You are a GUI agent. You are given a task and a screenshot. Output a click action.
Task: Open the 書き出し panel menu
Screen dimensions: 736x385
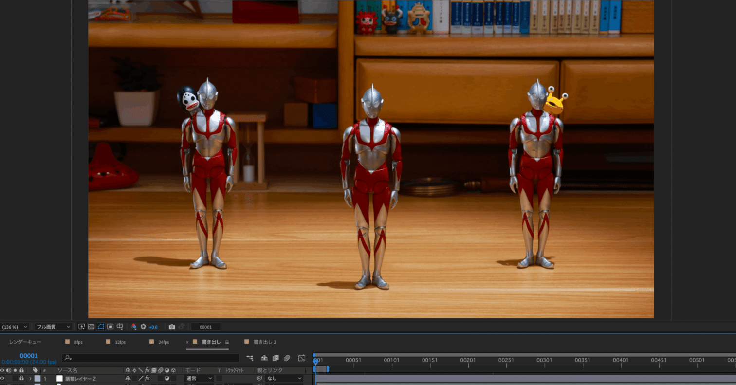tap(227, 342)
